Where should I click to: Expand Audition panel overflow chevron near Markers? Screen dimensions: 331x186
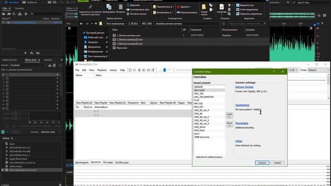[x=62, y=60]
